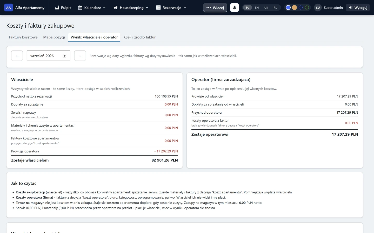Click the AA logo badge
This screenshot has height=233, width=374.
[9, 8]
